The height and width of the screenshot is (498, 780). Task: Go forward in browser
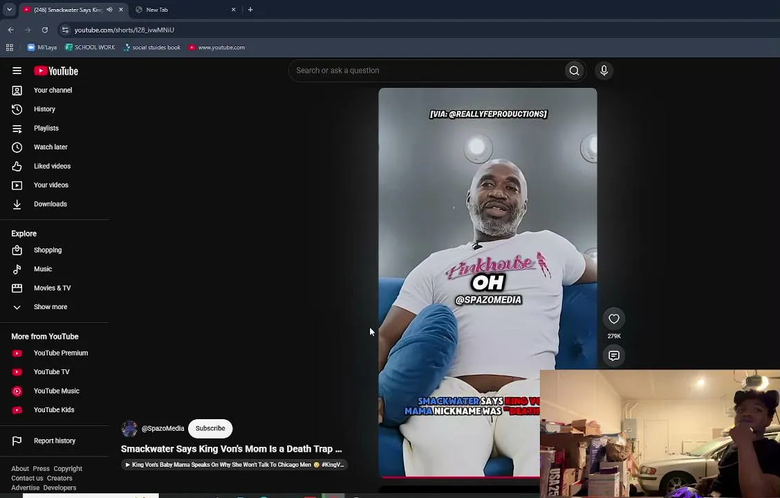coord(28,30)
